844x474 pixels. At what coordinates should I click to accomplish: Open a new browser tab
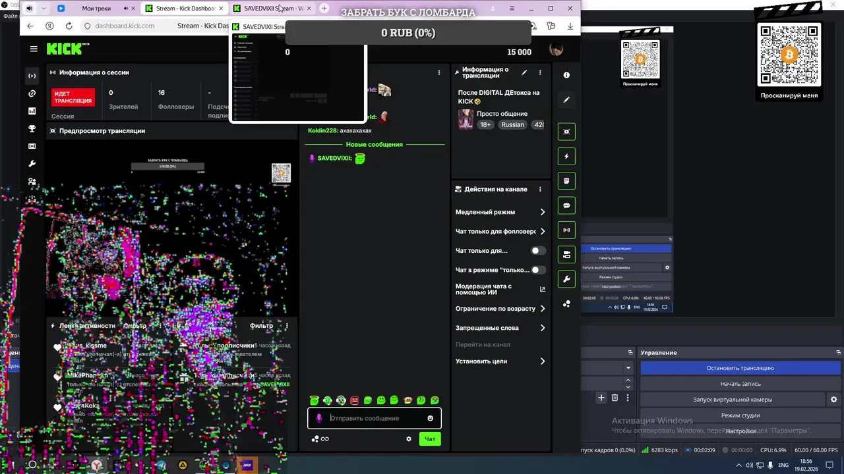pos(324,9)
